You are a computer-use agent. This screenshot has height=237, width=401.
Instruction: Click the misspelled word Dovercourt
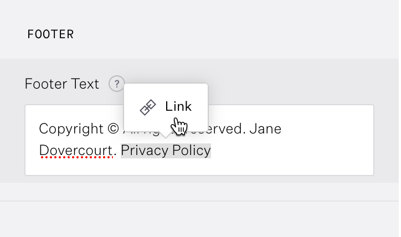coord(75,150)
